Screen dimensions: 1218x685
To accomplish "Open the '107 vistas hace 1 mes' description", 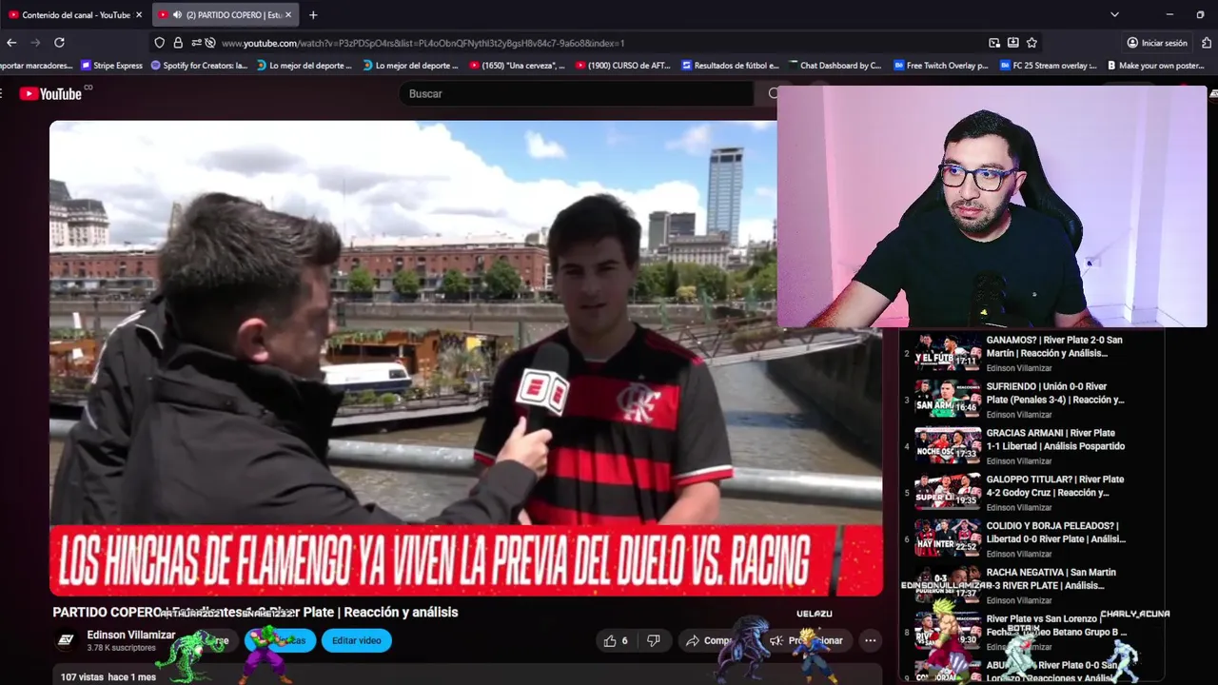I will tap(108, 677).
